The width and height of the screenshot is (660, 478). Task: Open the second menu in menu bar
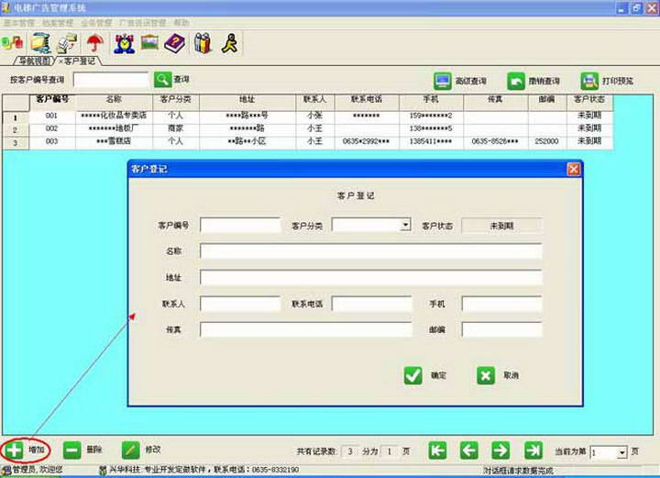[58, 23]
